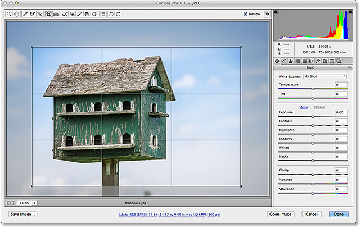The width and height of the screenshot is (360, 228).
Task: Click the Blacks slider handle
Action: pos(313,161)
